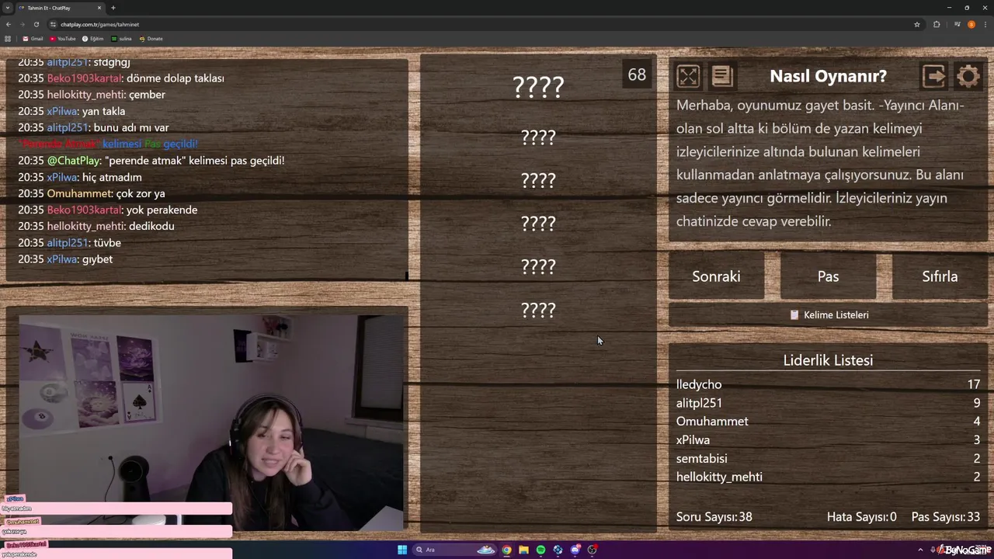Open the Kelime Listeleri word lists
This screenshot has width=994, height=559.
(x=828, y=314)
